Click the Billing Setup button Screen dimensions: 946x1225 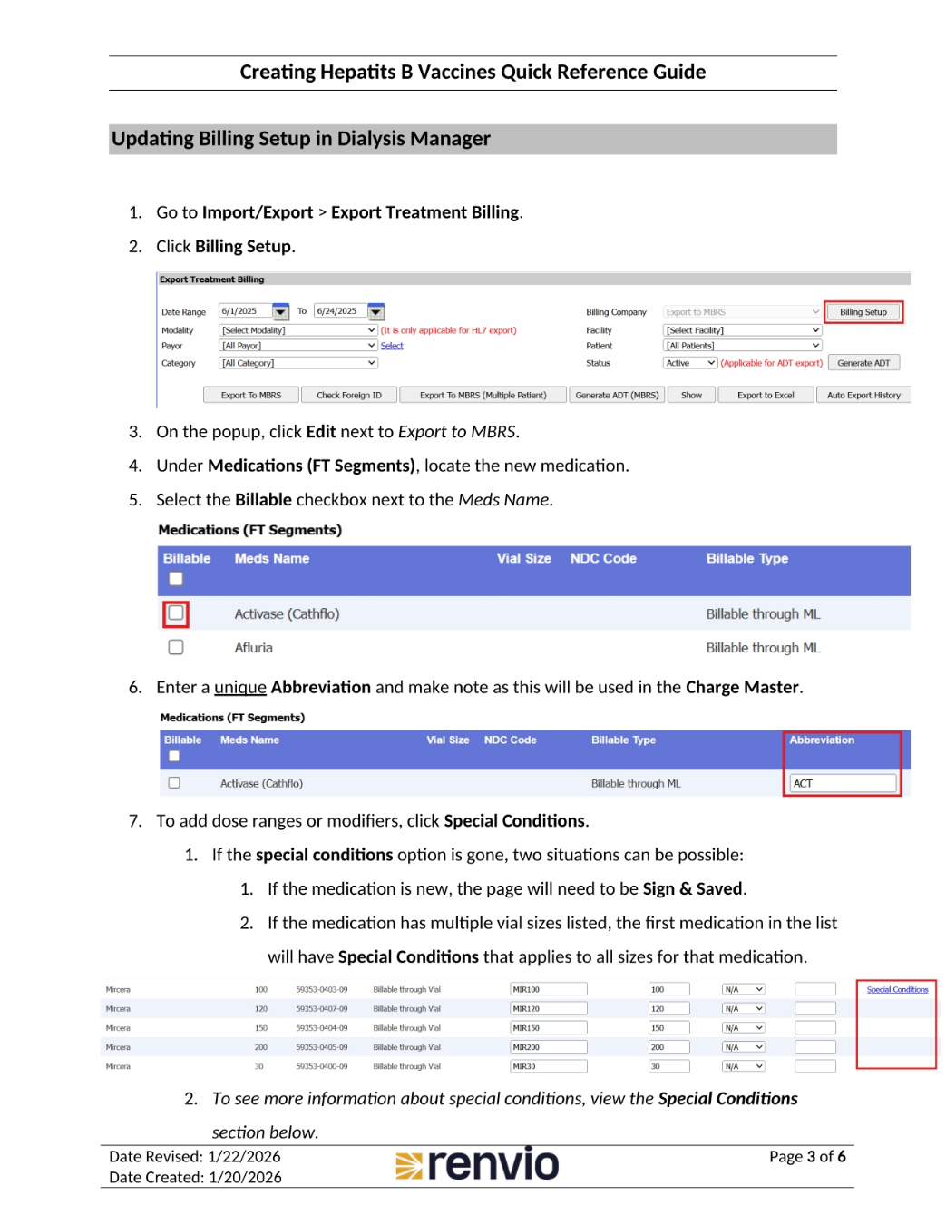(863, 312)
